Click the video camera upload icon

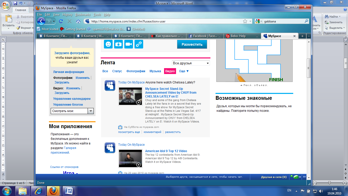129,44
